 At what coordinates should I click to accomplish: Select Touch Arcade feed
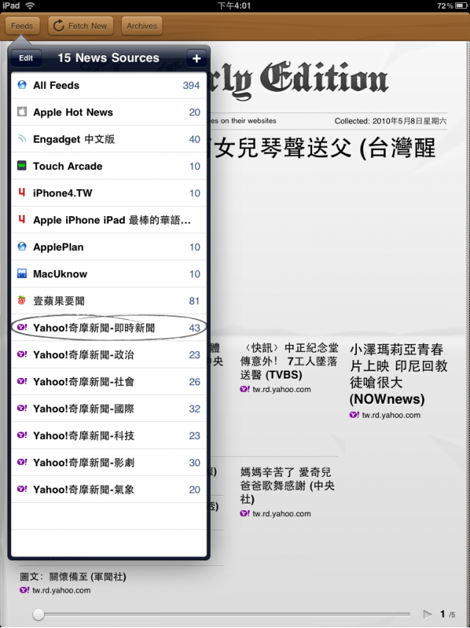click(x=109, y=166)
